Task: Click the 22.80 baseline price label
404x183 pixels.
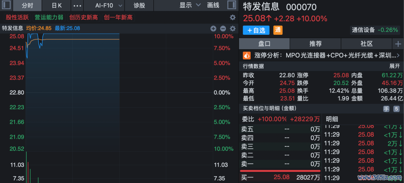Action: (x=17, y=92)
